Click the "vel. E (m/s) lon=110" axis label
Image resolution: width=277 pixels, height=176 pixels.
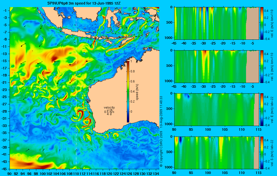coord(272,23)
